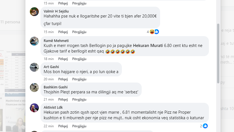View reactions on Valmir H Sejdiu's comment
The width and height of the screenshot is (234, 132).
pos(153,32)
